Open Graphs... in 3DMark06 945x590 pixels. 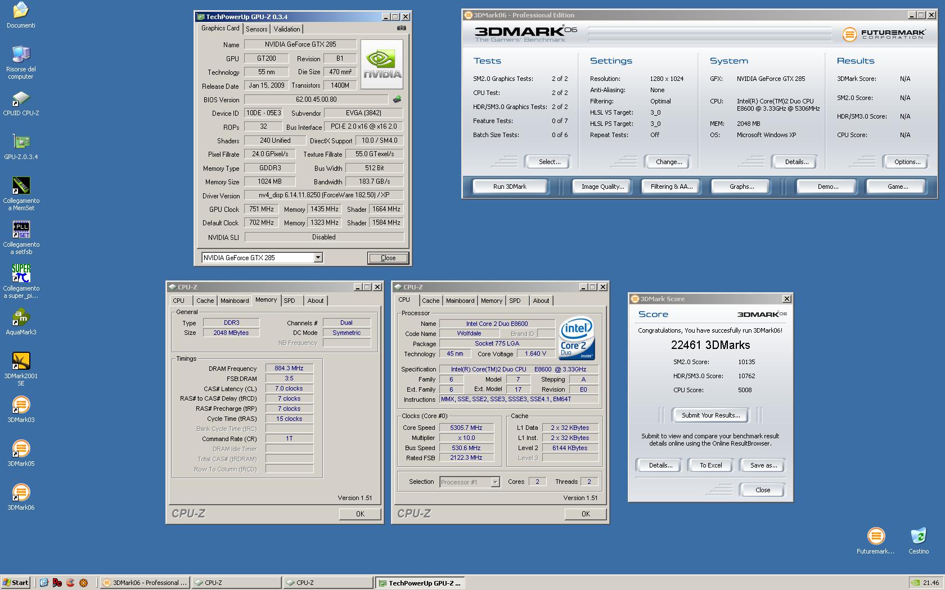click(741, 187)
